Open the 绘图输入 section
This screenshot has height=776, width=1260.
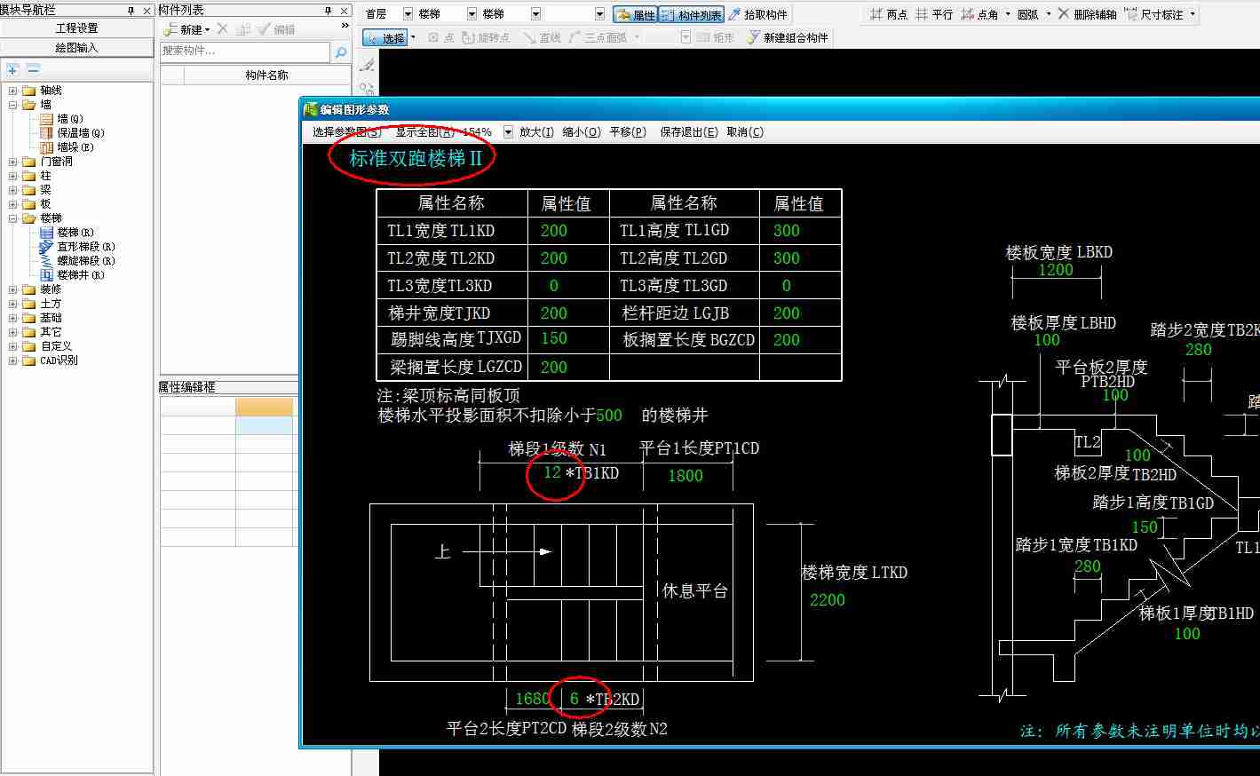click(x=77, y=48)
